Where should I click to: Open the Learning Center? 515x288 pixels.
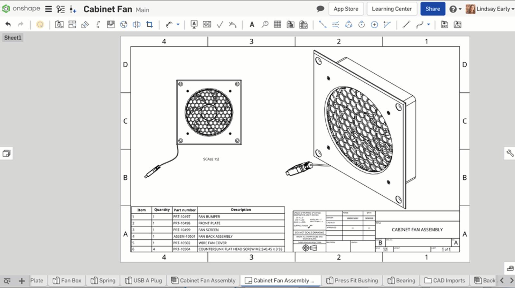(x=392, y=9)
